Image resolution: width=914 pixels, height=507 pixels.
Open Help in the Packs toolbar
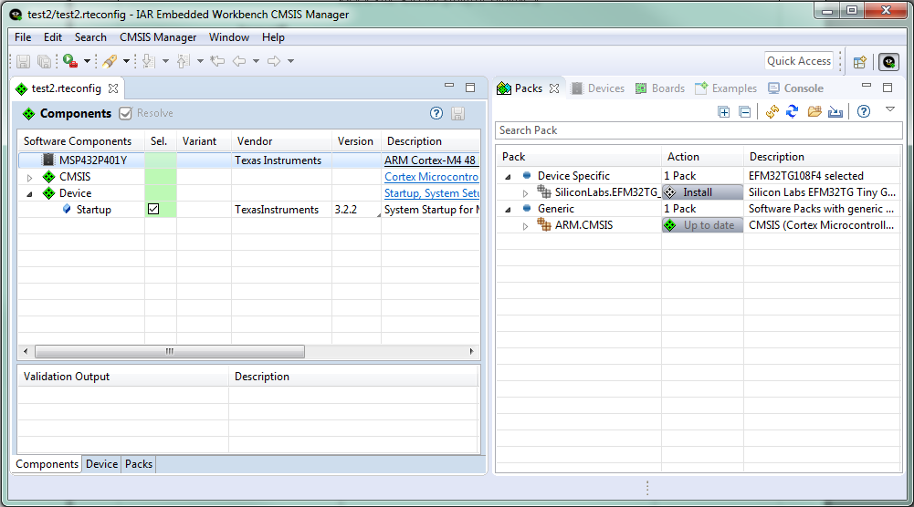point(863,112)
